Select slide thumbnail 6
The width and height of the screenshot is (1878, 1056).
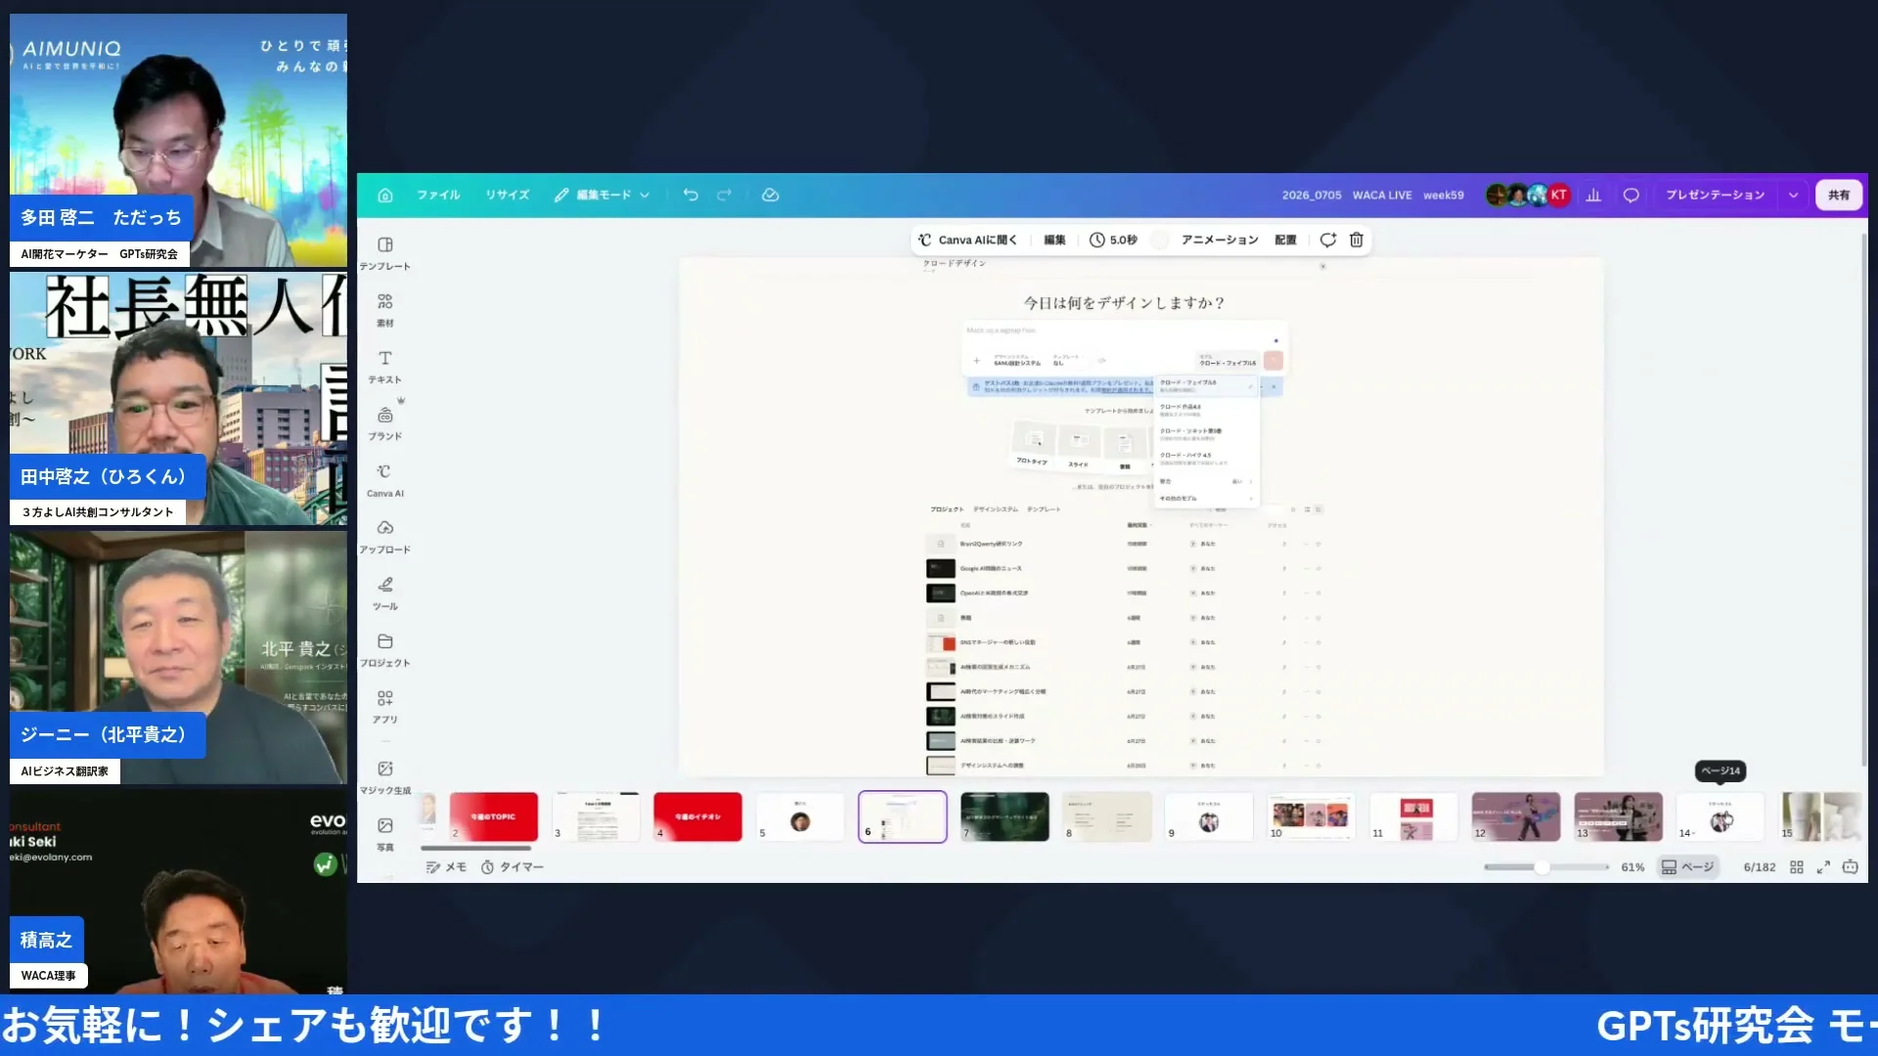902,816
